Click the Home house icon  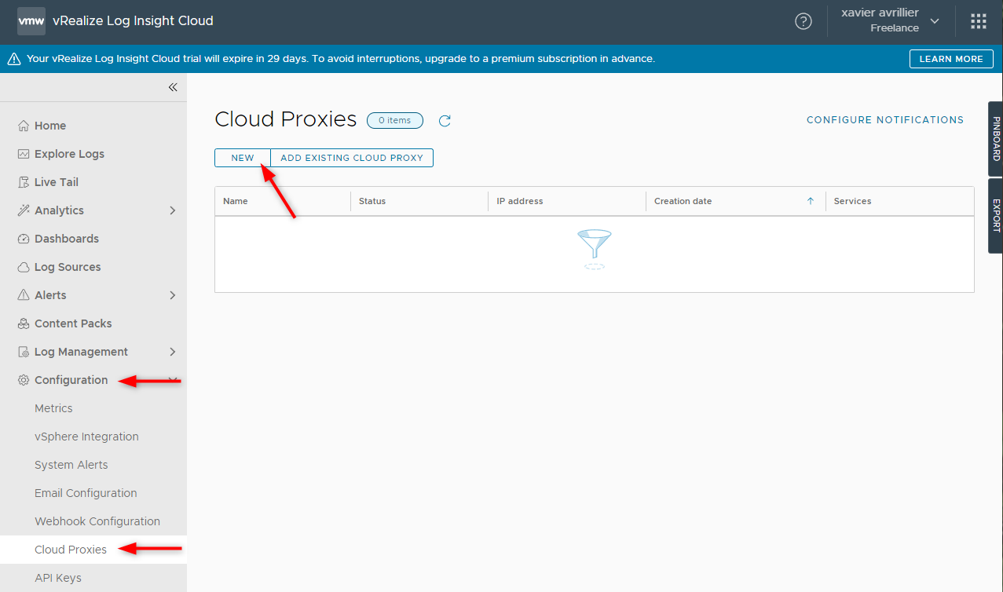pos(24,126)
